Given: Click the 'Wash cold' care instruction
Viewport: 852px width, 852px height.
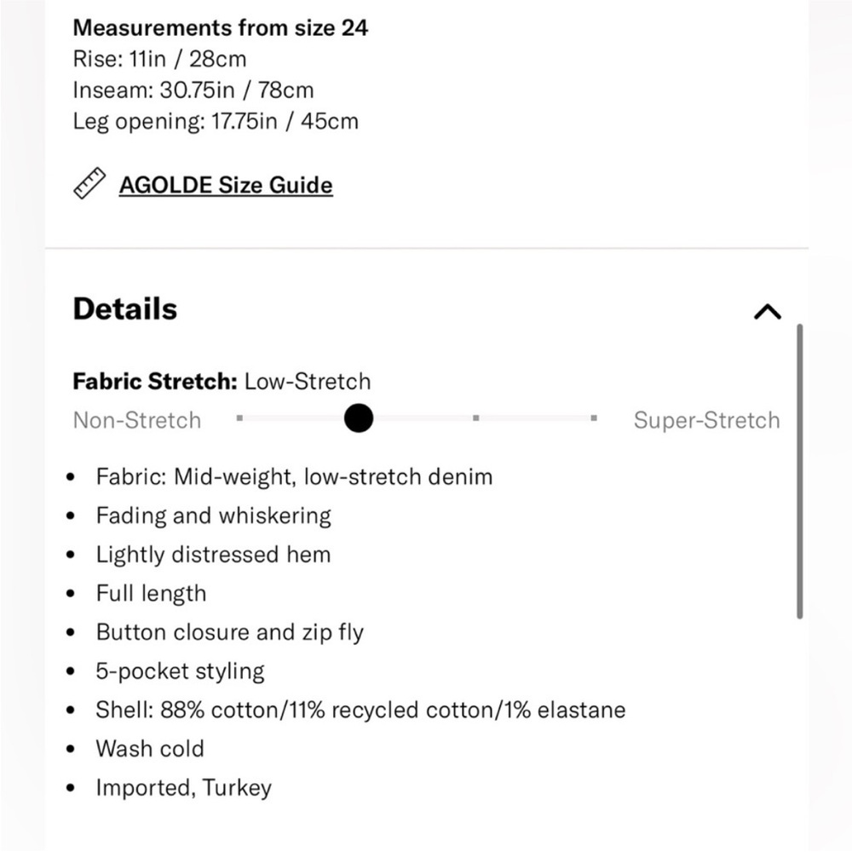Looking at the screenshot, I should 150,749.
